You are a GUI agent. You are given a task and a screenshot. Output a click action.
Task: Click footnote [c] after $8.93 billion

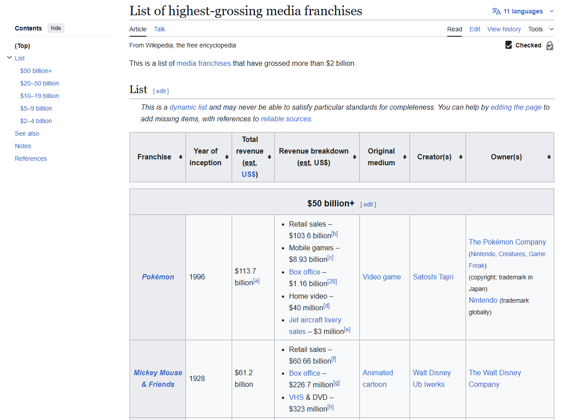[x=330, y=257]
